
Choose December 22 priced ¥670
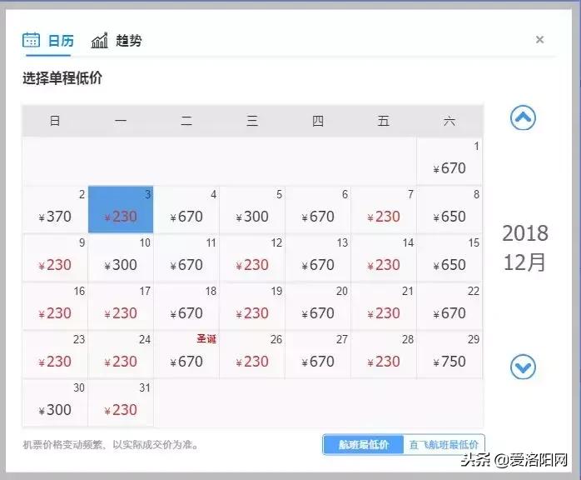pos(449,306)
